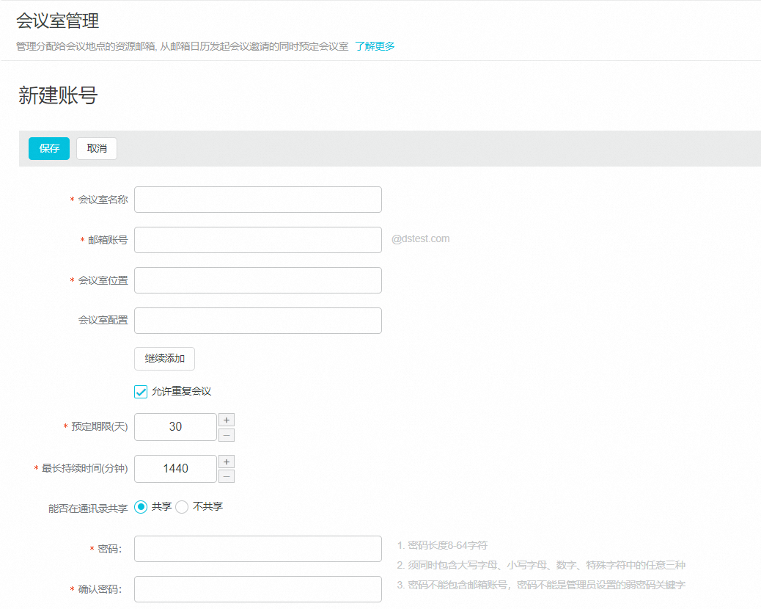Open the 了解更多 link
The image size is (761, 609).
pyautogui.click(x=375, y=46)
